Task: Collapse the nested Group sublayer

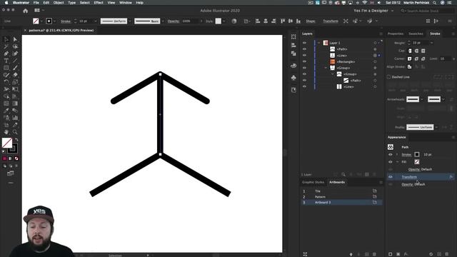Action: click(x=333, y=74)
